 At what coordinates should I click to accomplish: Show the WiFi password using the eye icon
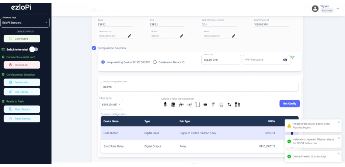[x=285, y=60]
